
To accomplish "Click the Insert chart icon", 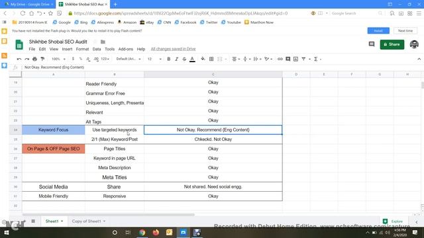I will tap(296, 59).
